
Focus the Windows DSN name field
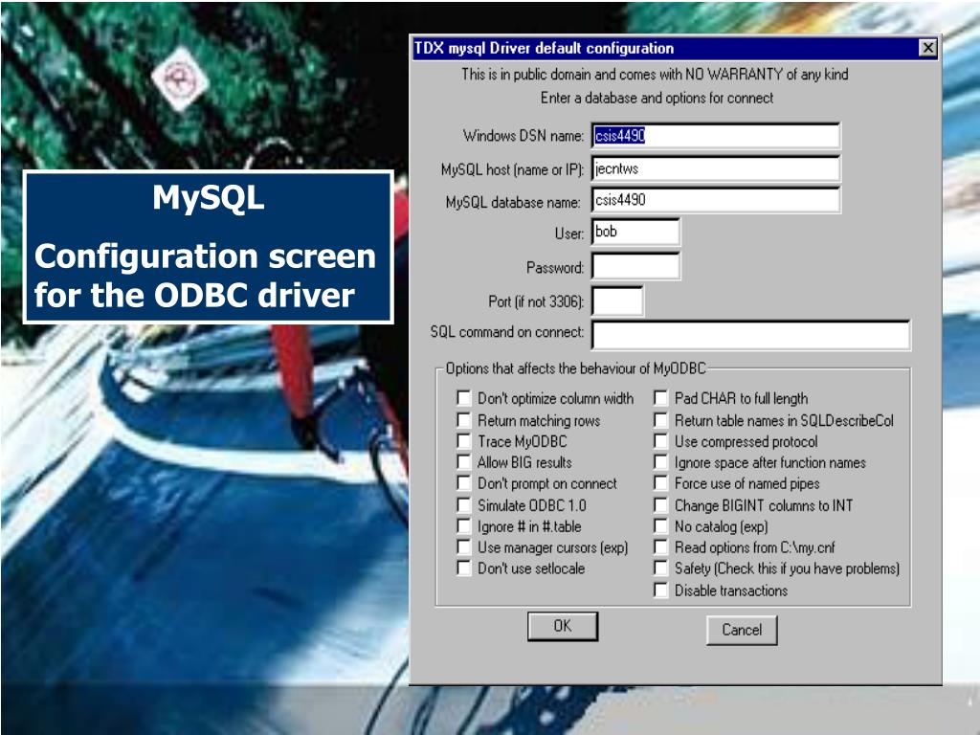point(716,136)
